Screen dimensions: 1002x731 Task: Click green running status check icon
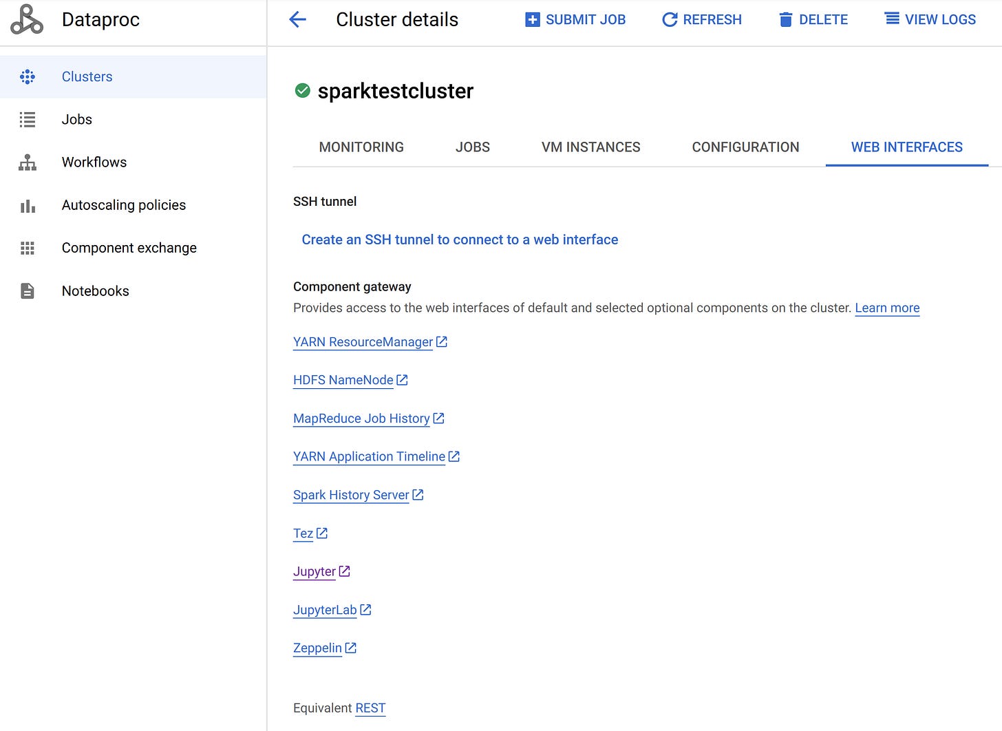pos(302,90)
